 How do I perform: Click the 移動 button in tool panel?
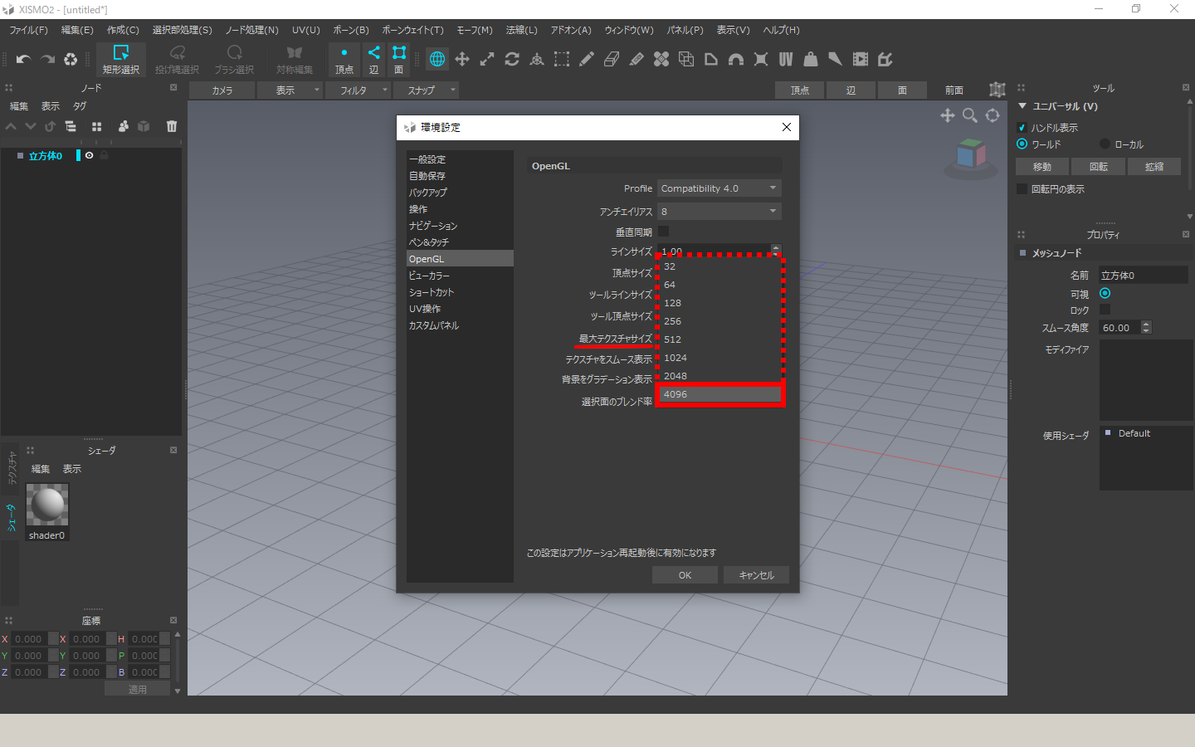tap(1042, 167)
